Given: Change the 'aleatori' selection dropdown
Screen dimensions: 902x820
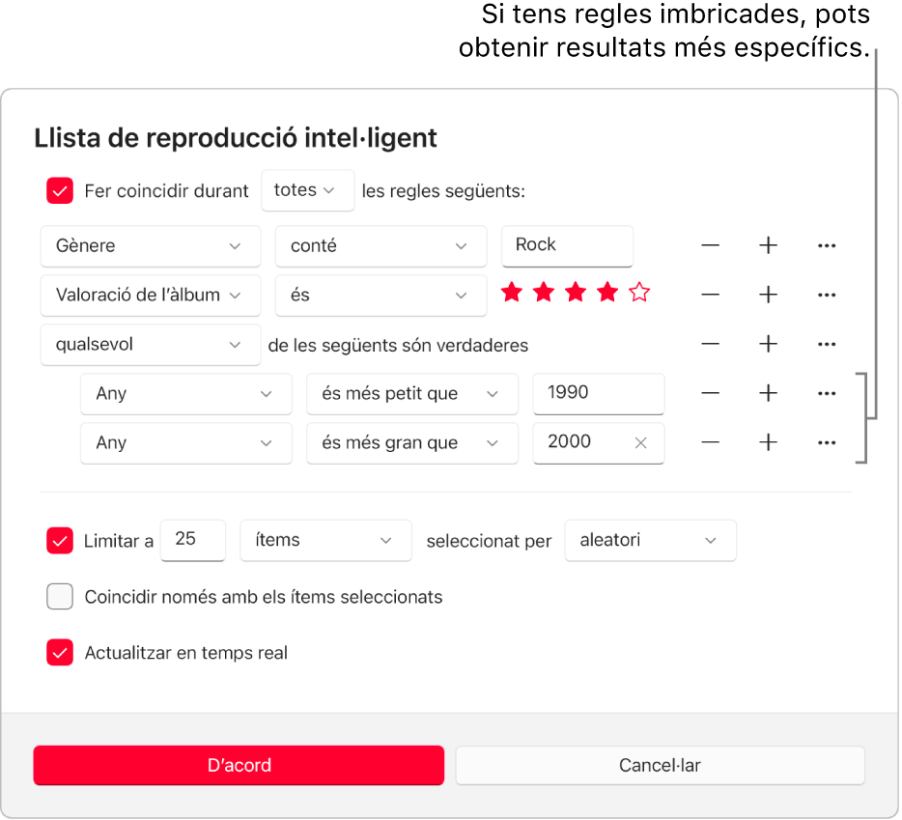Looking at the screenshot, I should point(650,541).
